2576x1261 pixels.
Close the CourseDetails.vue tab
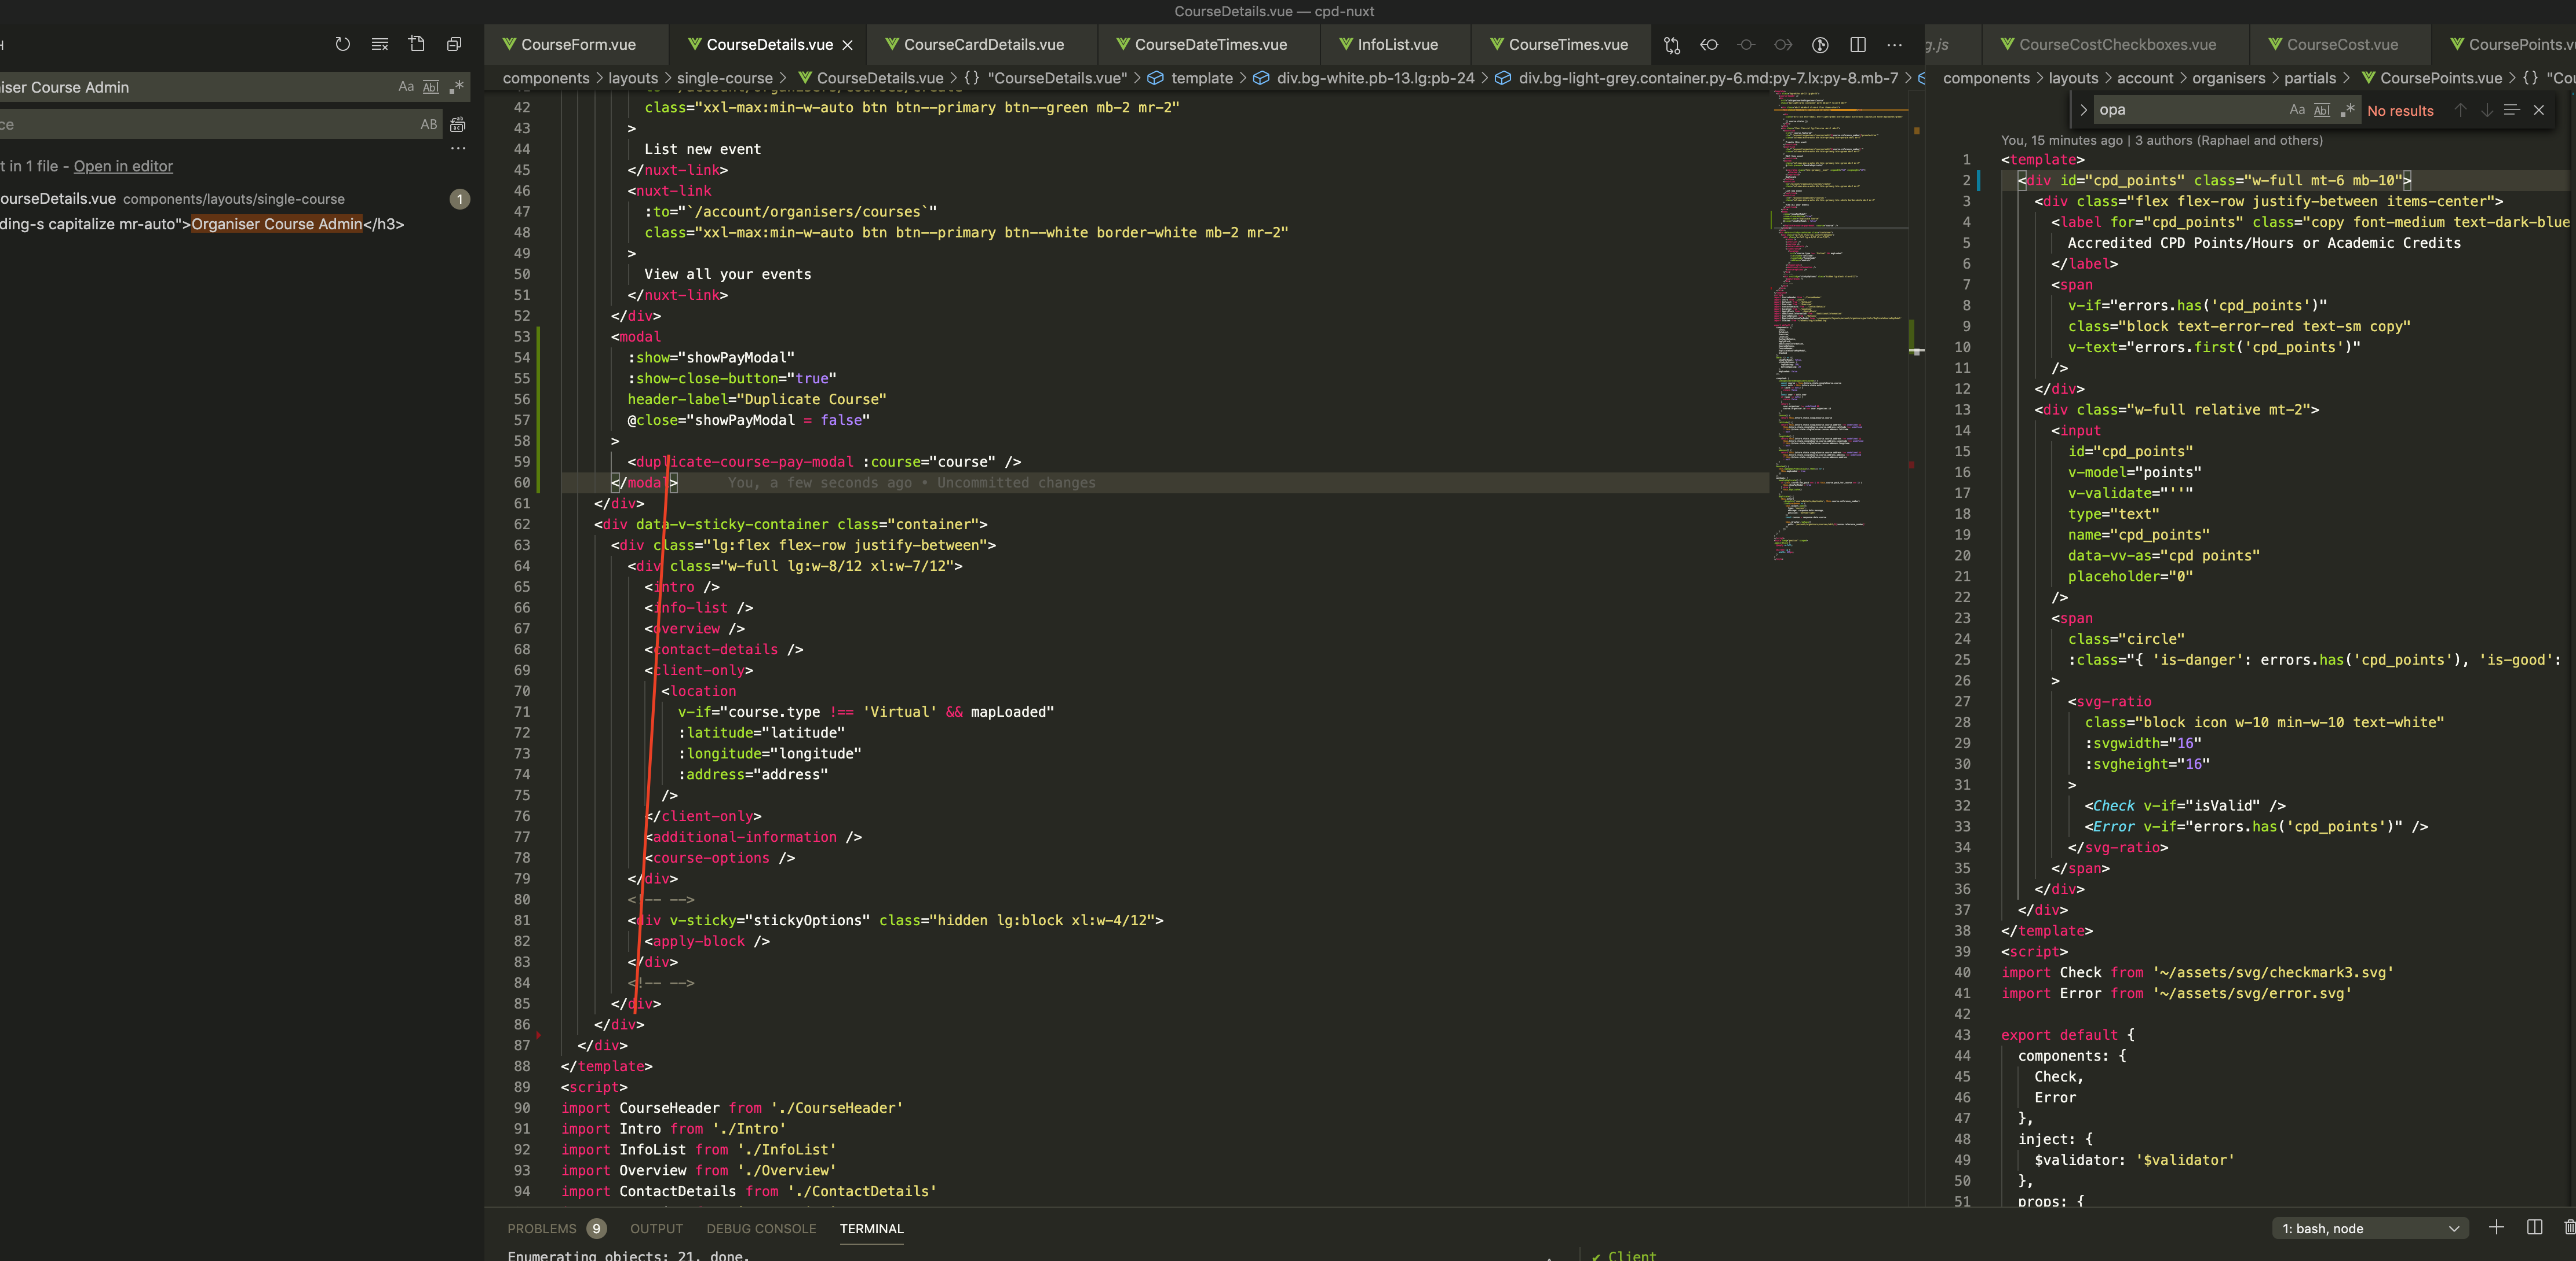[x=848, y=45]
